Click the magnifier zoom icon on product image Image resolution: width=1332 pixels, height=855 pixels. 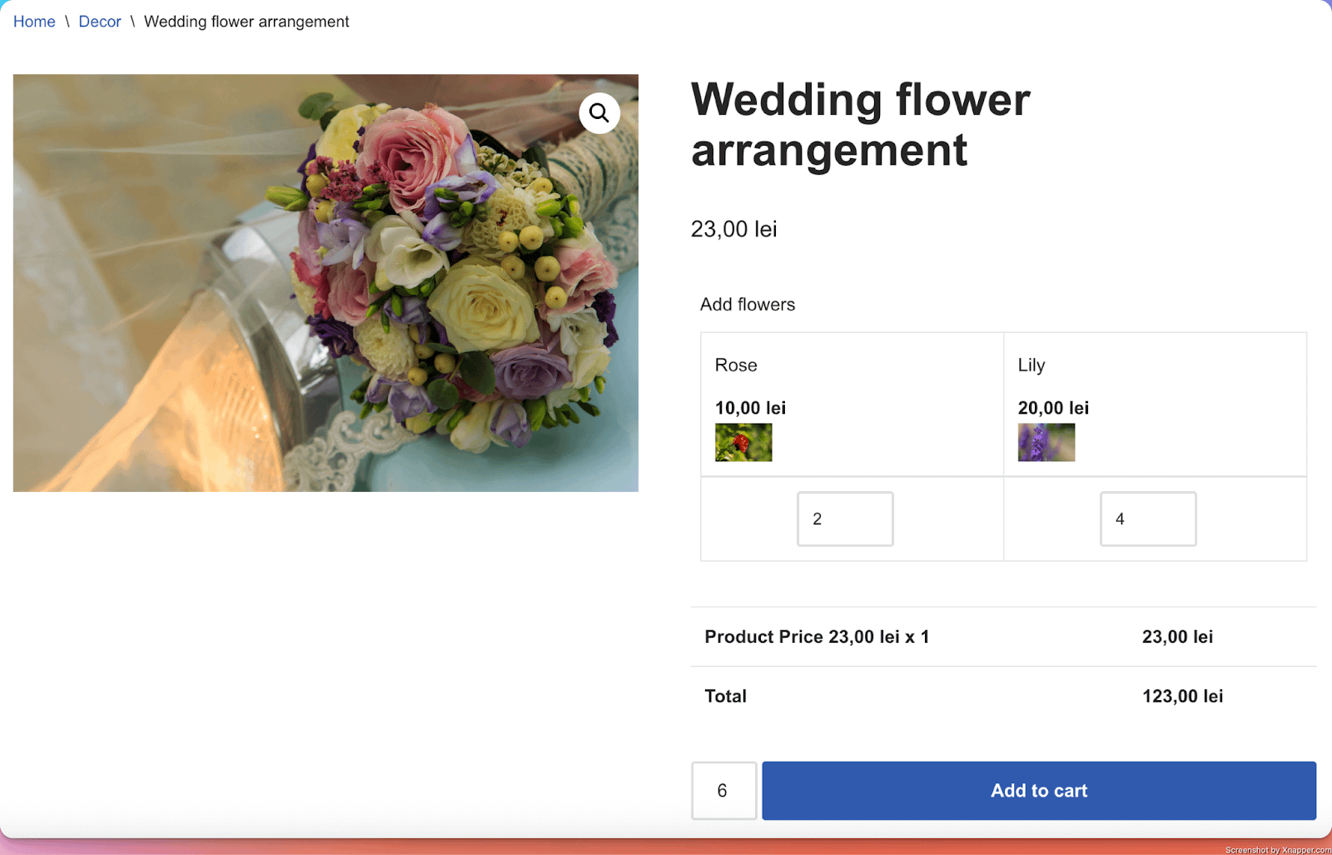(x=599, y=113)
